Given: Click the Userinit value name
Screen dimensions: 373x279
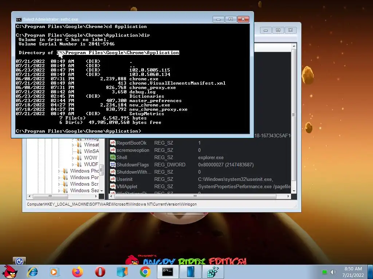Looking at the screenshot, I should point(125,179).
